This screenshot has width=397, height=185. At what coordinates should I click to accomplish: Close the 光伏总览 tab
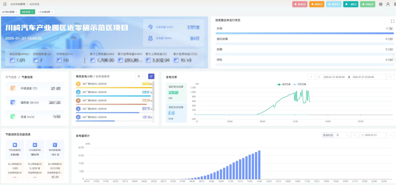[32, 12]
